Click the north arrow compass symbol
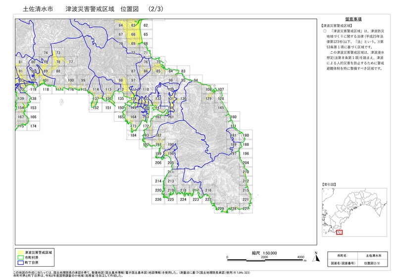 (315, 256)
